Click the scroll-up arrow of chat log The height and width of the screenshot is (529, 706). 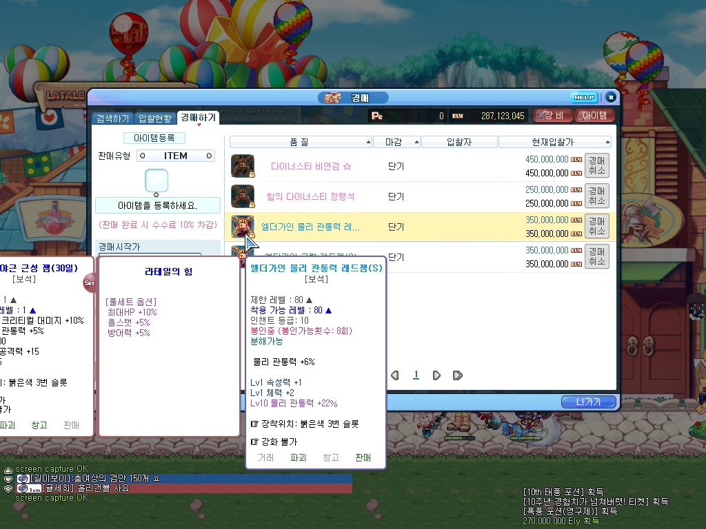(8, 470)
